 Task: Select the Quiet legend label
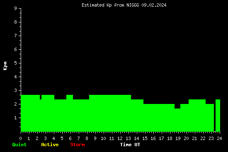click(x=19, y=145)
